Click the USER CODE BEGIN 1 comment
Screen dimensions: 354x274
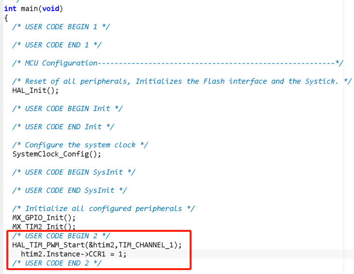61,27
